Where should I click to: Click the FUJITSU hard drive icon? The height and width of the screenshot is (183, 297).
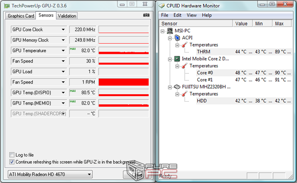[x=177, y=87]
